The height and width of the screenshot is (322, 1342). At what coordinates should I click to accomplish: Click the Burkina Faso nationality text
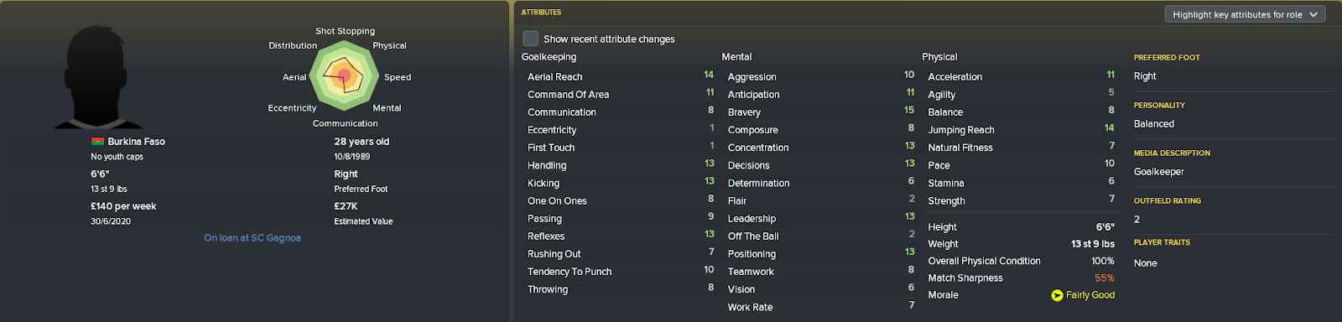[x=137, y=142]
